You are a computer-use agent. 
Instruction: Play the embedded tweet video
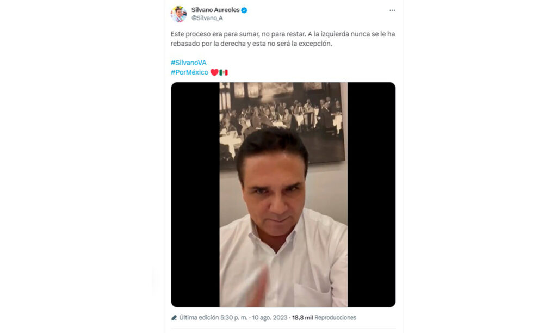point(283,195)
